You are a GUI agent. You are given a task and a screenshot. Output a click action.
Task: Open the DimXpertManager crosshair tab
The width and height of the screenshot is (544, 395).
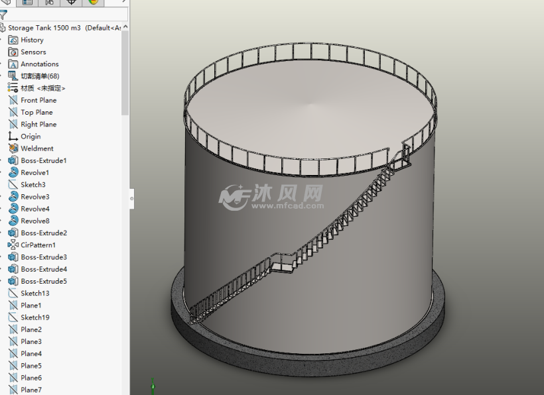click(72, 2)
